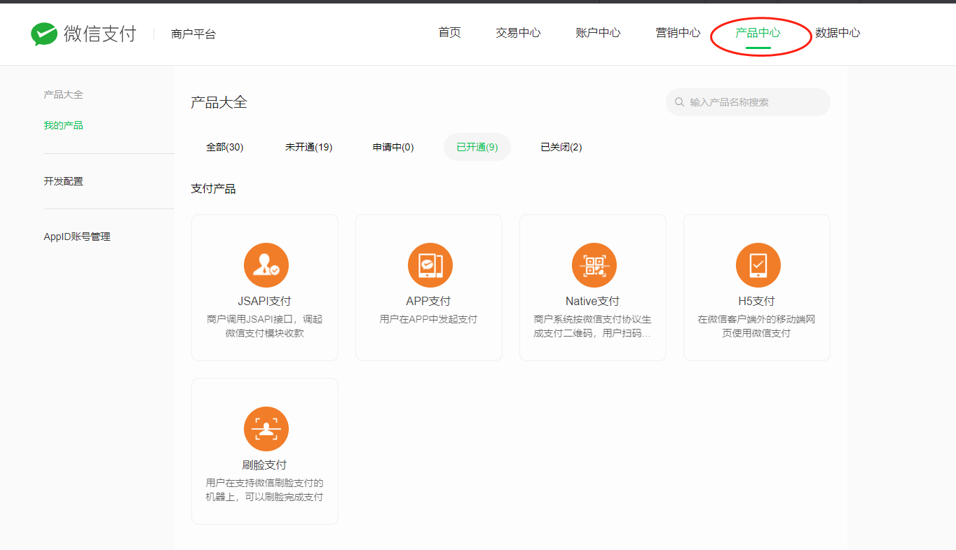The height and width of the screenshot is (550, 956).
Task: Click the search magnifier icon
Action: (679, 102)
